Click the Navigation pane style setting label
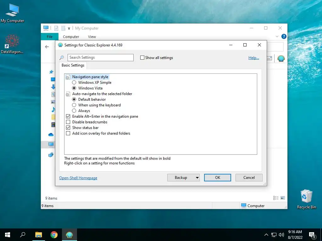The height and width of the screenshot is (241, 322). (x=90, y=77)
